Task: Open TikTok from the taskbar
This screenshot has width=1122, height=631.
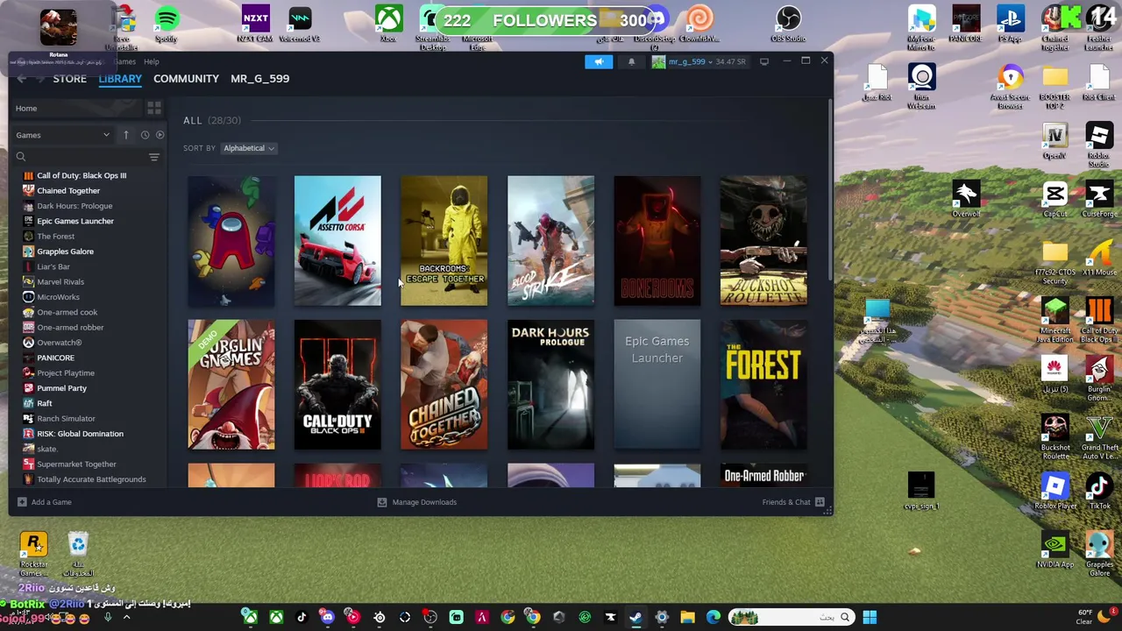Action: (x=302, y=618)
